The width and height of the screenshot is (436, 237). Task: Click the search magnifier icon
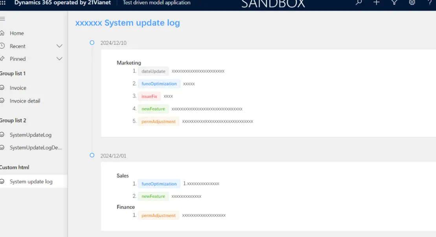pos(359,2)
